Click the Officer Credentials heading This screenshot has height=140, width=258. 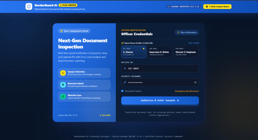[x=137, y=34]
